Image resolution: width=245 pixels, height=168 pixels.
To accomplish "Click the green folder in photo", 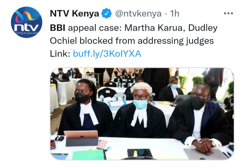I will click(89, 155).
